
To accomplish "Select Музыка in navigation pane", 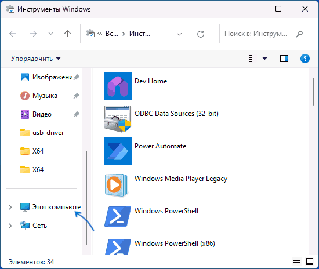I will point(45,96).
